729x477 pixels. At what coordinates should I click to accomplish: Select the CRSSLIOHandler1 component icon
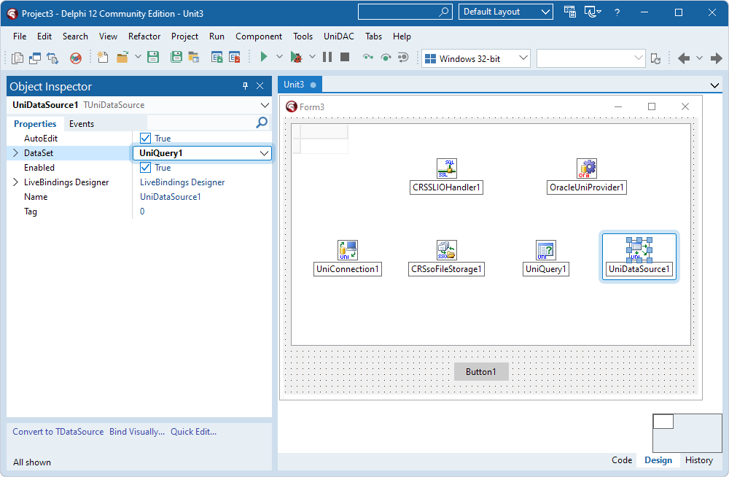[x=447, y=168]
